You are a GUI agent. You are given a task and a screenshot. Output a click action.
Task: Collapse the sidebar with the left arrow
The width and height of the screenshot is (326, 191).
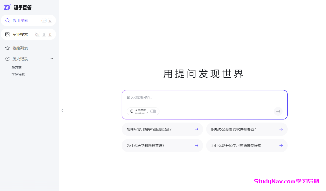click(x=62, y=110)
